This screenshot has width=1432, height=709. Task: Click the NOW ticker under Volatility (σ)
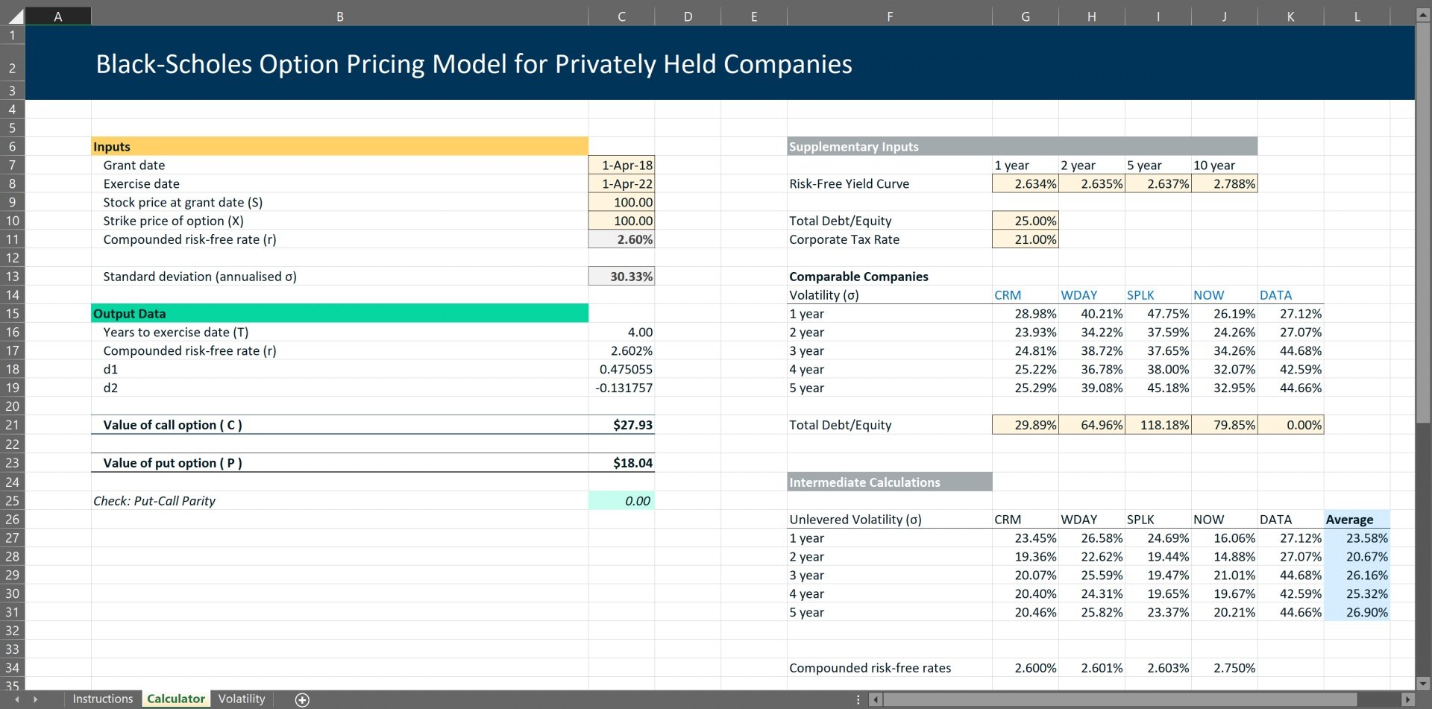coord(1208,295)
